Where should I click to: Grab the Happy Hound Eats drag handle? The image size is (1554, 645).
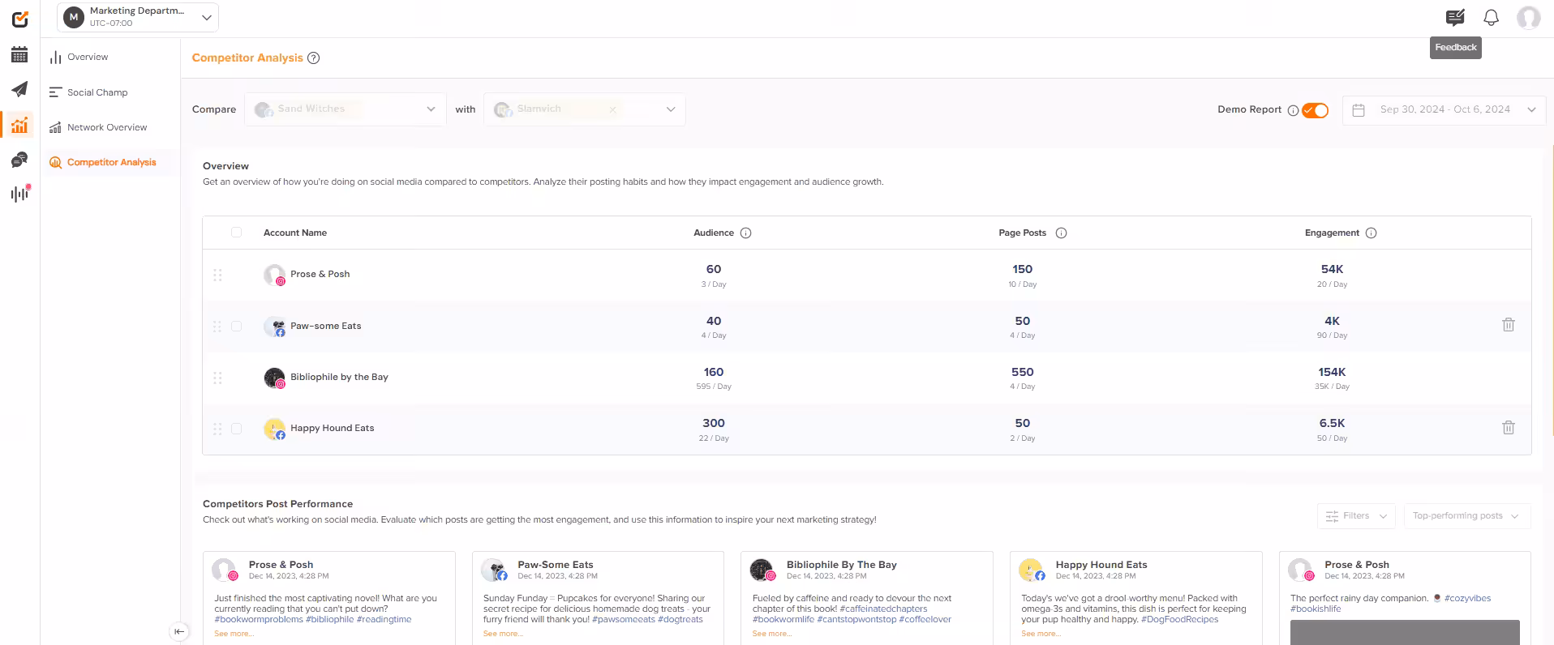[217, 429]
